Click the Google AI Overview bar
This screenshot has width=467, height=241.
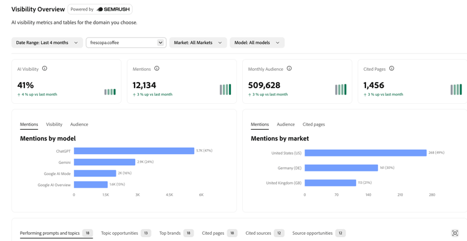90,184
